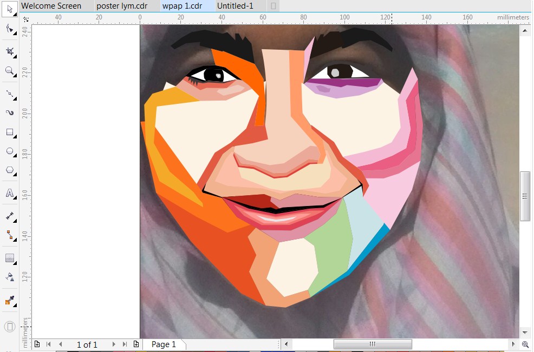This screenshot has height=352, width=534.
Task: Select the Rectangle tool
Action: click(9, 132)
